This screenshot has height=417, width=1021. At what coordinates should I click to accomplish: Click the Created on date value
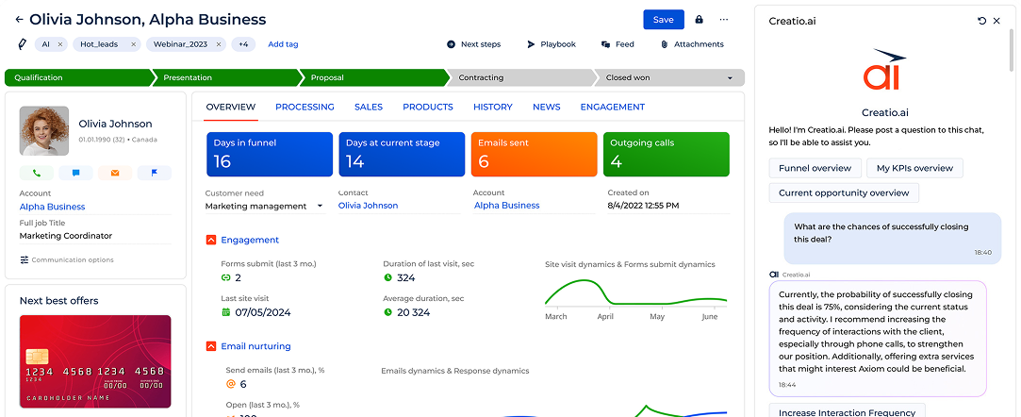(x=643, y=206)
